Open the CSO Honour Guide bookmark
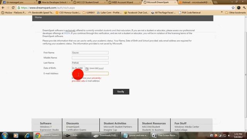The height and width of the screenshot is (139, 247). [x=68, y=13]
